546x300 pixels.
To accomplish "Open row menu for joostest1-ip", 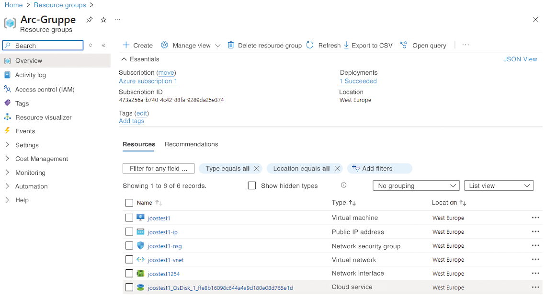I will [x=535, y=231].
